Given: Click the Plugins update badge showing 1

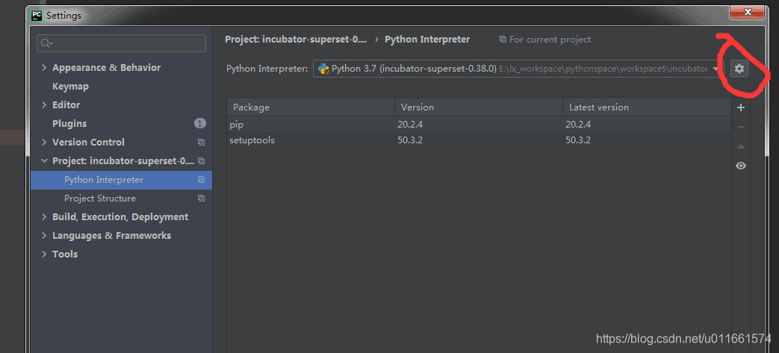Looking at the screenshot, I should [199, 124].
